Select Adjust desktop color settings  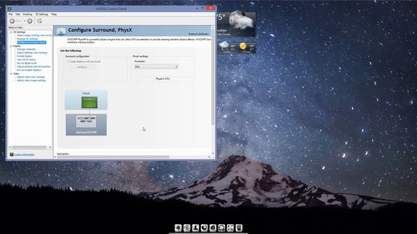coord(32,53)
